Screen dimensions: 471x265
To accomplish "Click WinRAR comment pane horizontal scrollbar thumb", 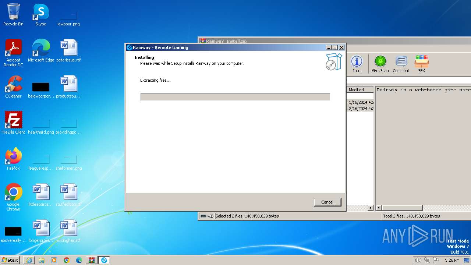I will (402, 208).
